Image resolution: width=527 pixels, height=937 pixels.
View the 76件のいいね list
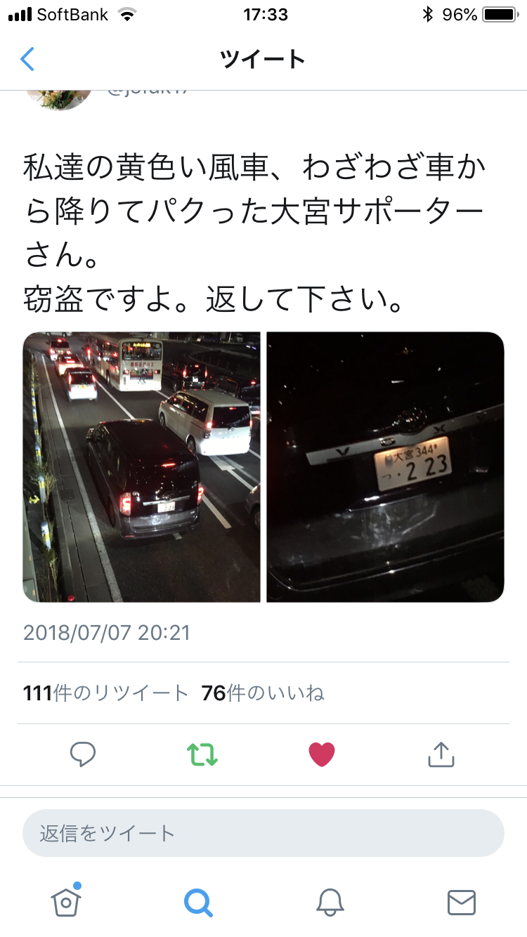(x=263, y=693)
